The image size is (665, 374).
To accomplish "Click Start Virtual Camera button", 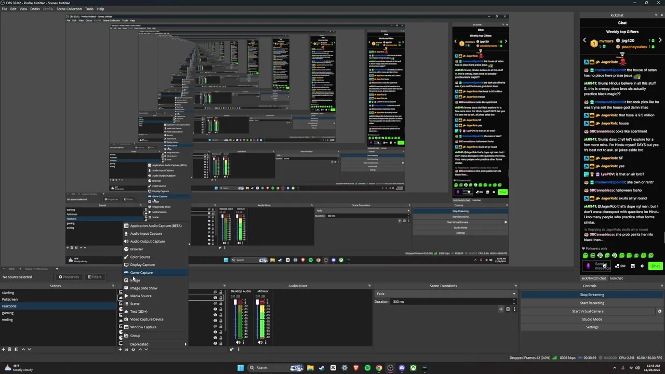I will [x=588, y=311].
